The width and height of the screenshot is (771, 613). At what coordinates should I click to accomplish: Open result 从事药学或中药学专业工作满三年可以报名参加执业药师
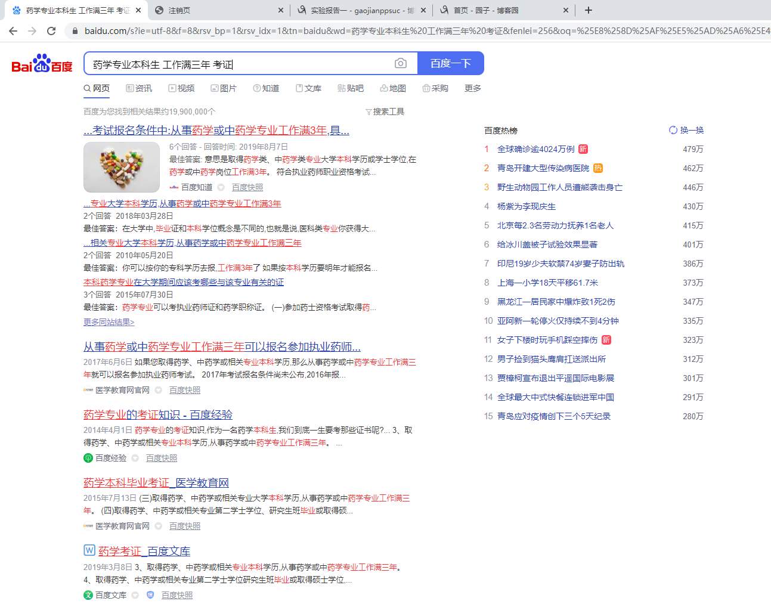tap(222, 346)
